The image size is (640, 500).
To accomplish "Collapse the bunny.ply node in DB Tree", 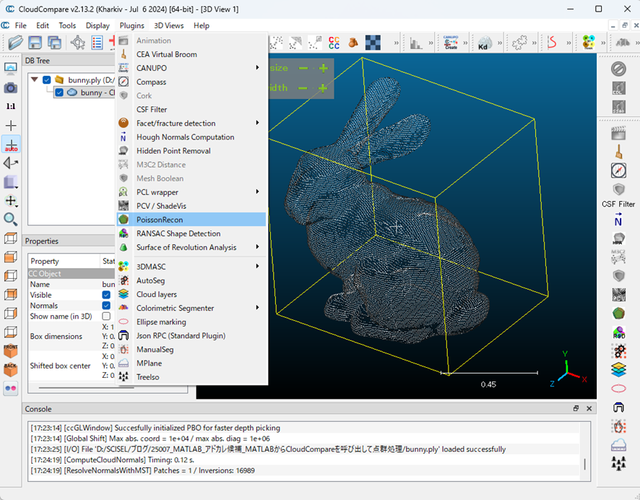I will pyautogui.click(x=34, y=79).
